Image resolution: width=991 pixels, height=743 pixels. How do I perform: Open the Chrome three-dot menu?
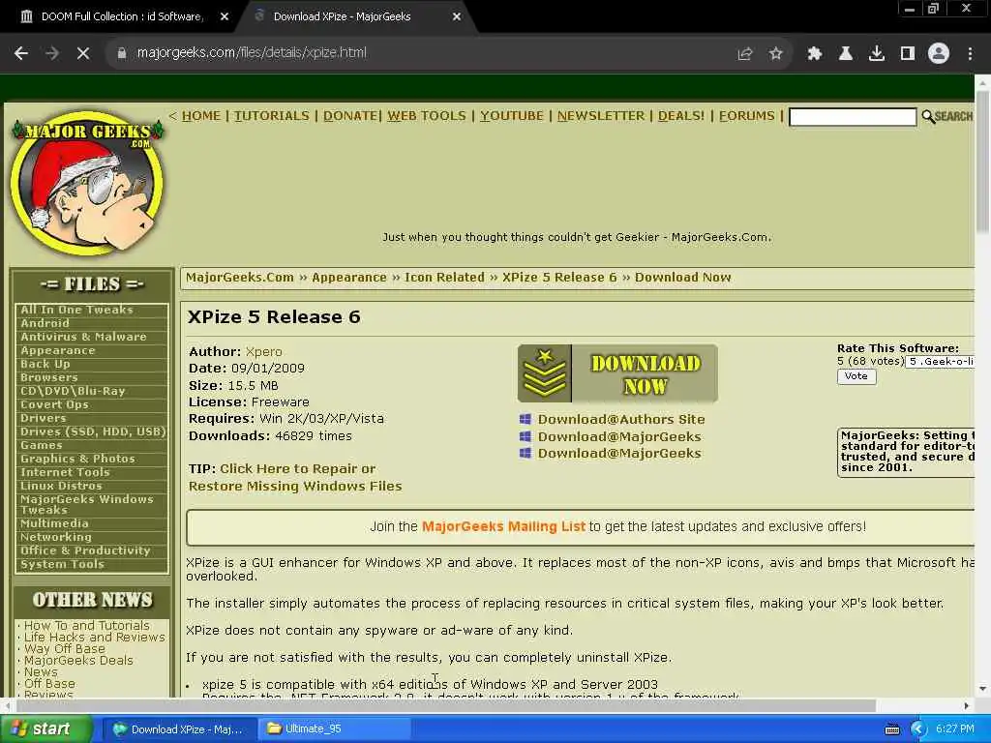pyautogui.click(x=970, y=54)
